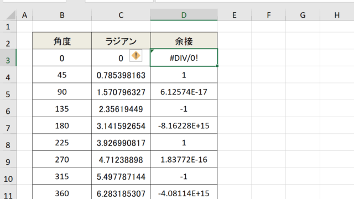Select highlighted column D header

(184, 15)
